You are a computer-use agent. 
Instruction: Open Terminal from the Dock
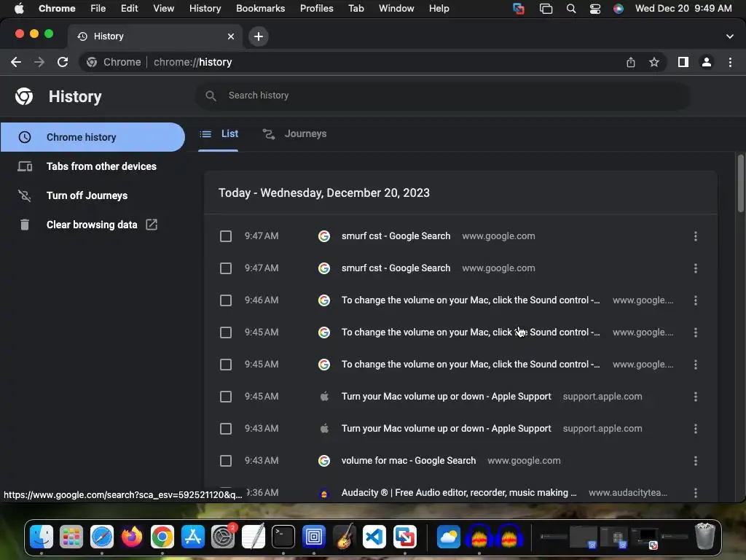coord(283,537)
